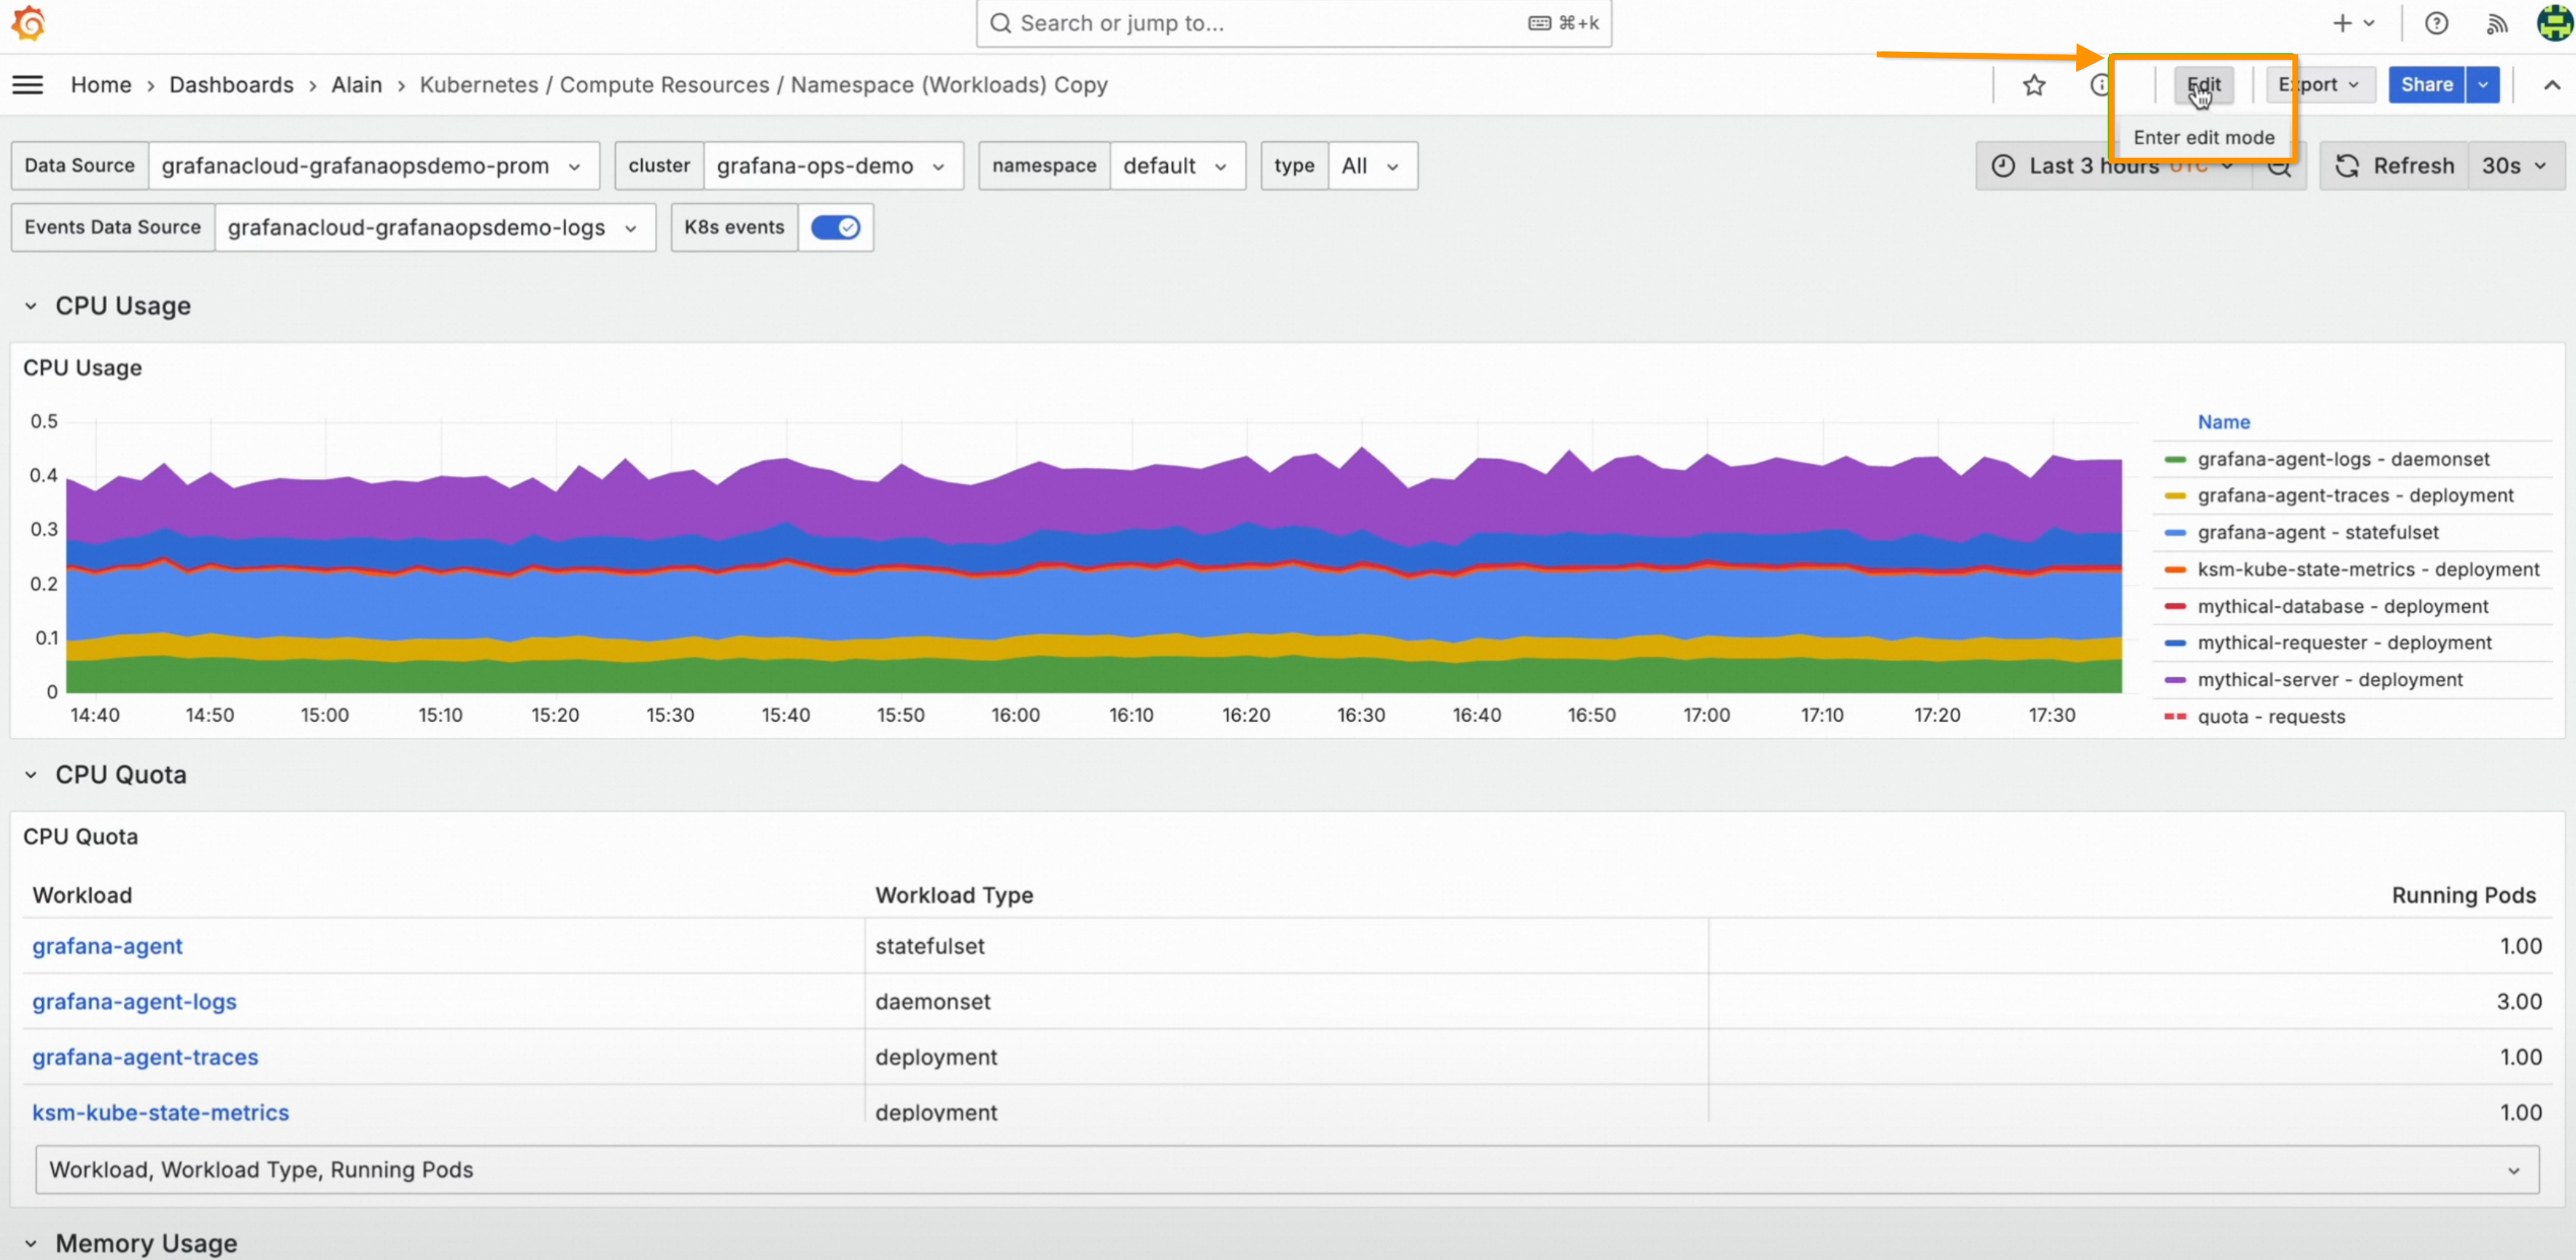Toggle grafana-agent-logs daemonset series in legend

2343,459
